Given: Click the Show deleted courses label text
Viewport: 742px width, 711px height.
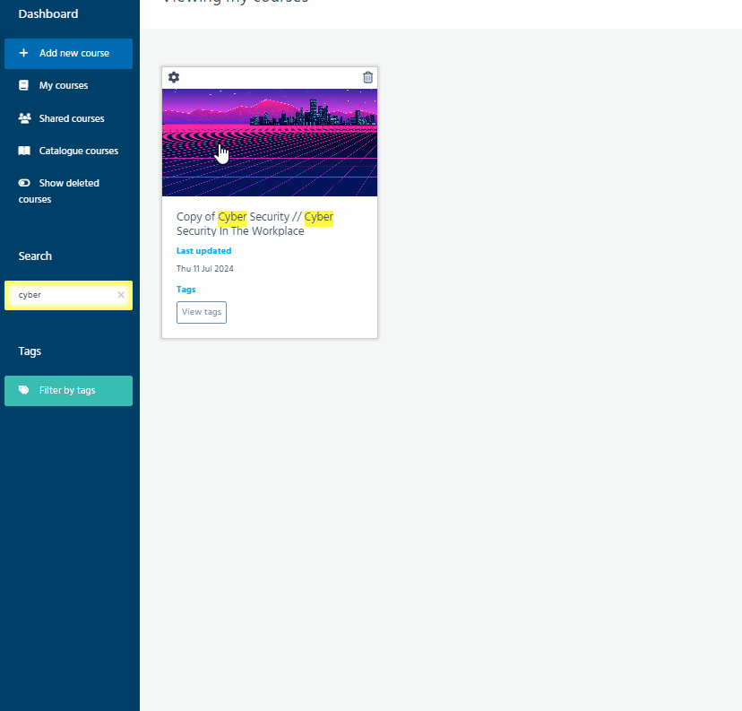Looking at the screenshot, I should (x=69, y=183).
